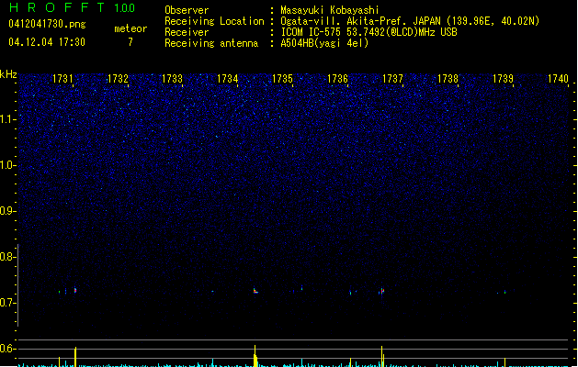578x367 pixels.
Task: Click antenna text A504HB(yagi 4el)
Action: coord(324,43)
